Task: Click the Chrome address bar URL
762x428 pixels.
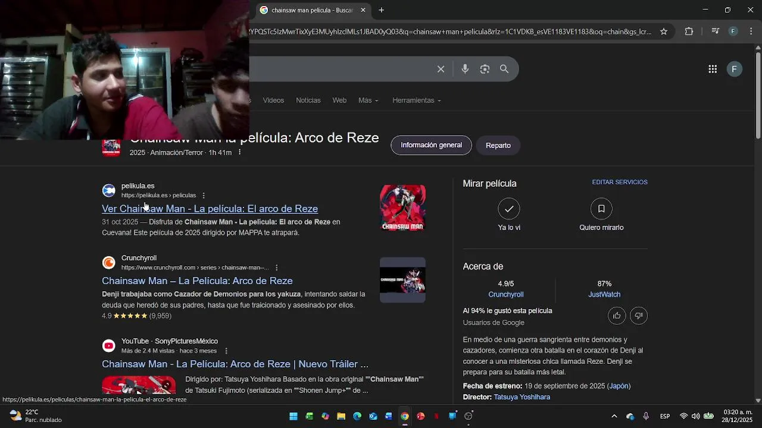Action: [451, 32]
